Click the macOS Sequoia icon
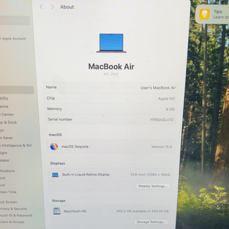Image resolution: width=229 pixels, height=229 pixels. pos(54,146)
